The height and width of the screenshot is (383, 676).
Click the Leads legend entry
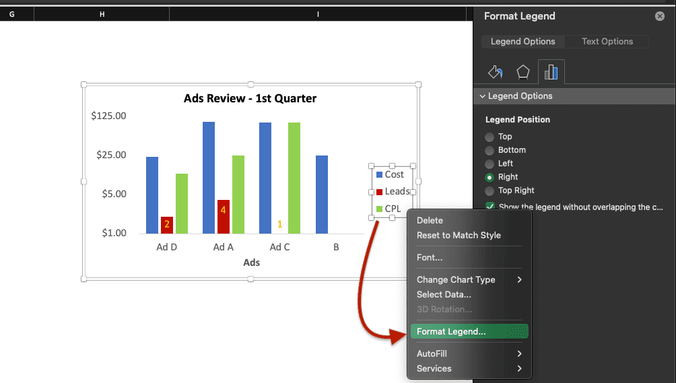coord(393,191)
